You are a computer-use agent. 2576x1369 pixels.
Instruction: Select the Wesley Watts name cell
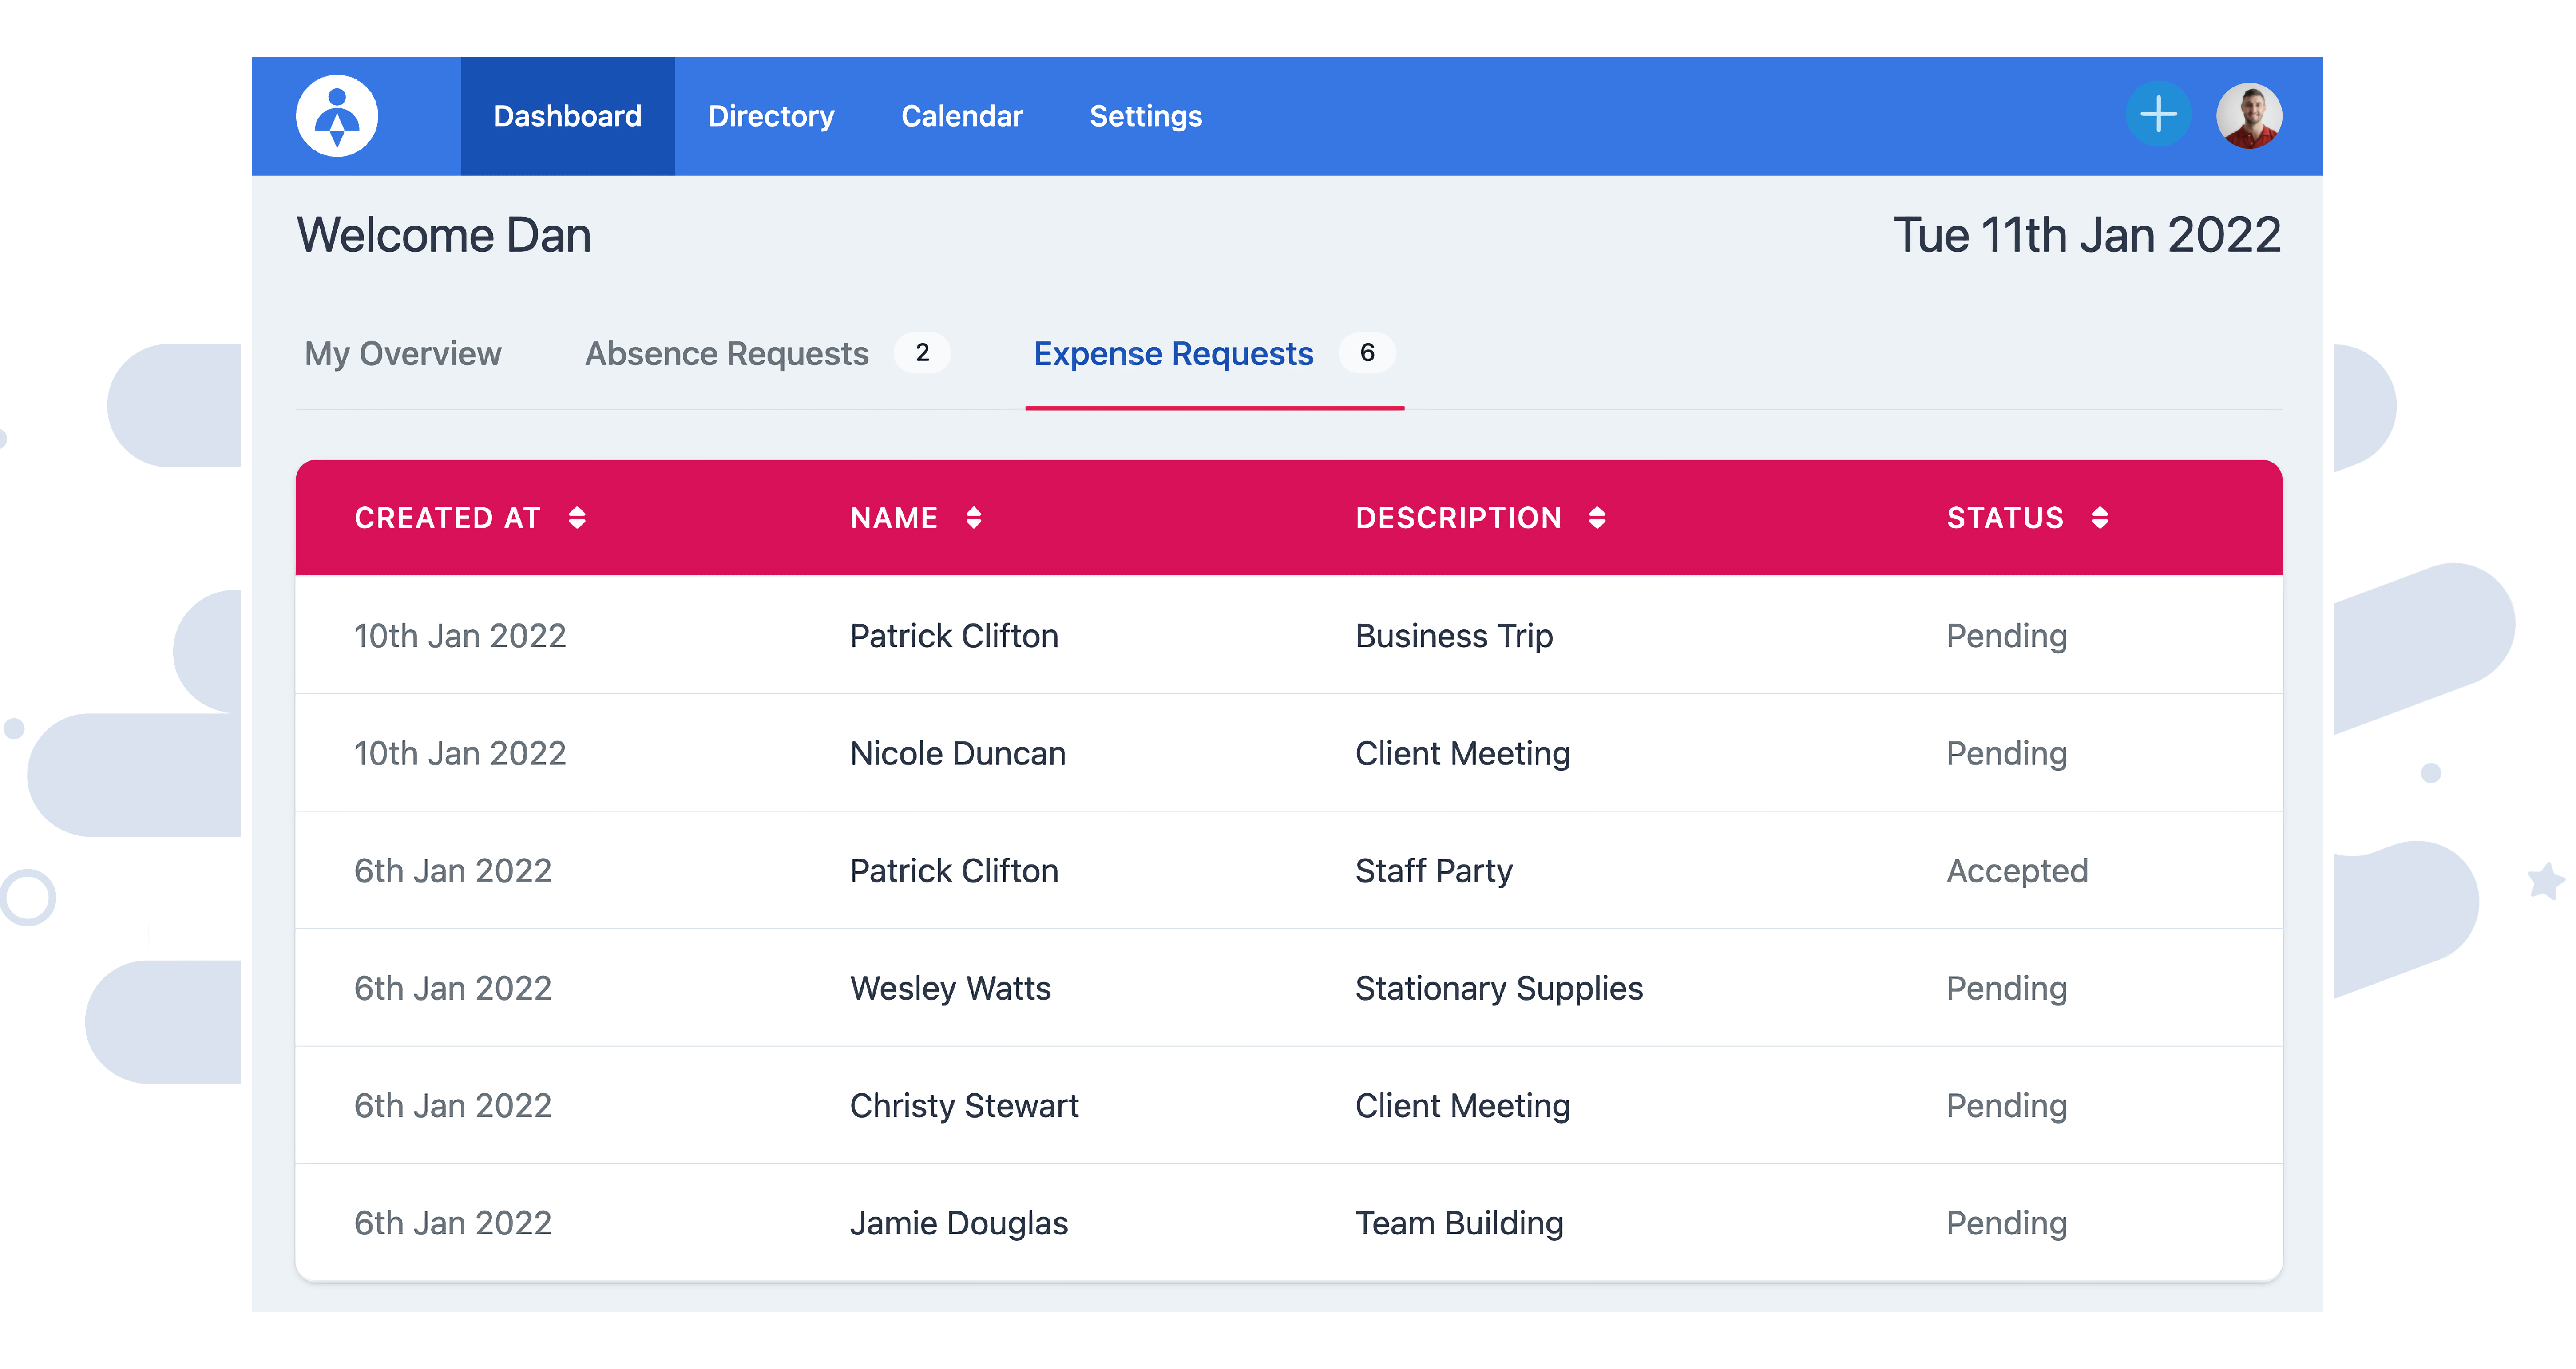point(950,988)
